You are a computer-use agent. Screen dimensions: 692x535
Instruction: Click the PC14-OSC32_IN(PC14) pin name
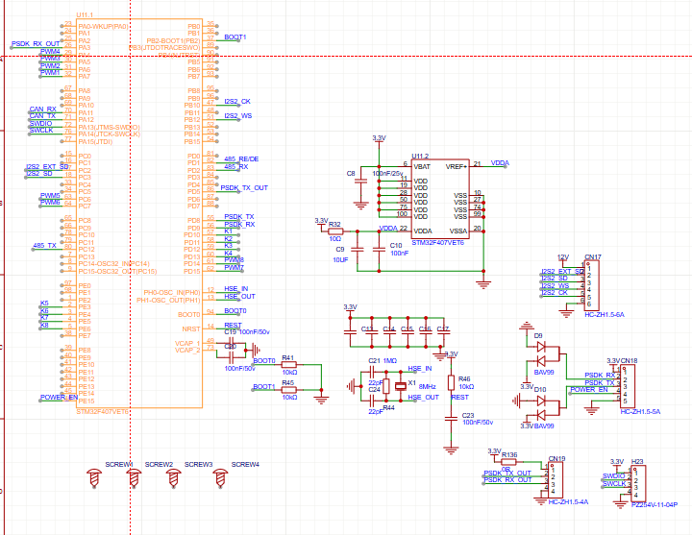[113, 264]
